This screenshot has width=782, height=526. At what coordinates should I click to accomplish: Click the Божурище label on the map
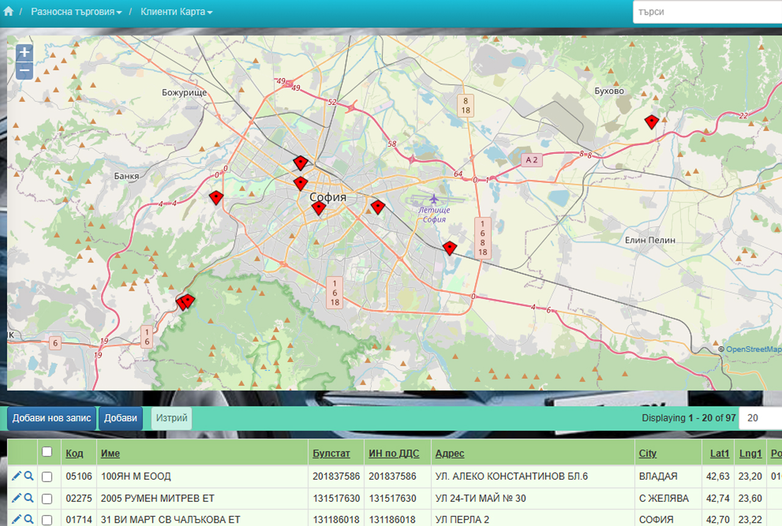pyautogui.click(x=185, y=93)
